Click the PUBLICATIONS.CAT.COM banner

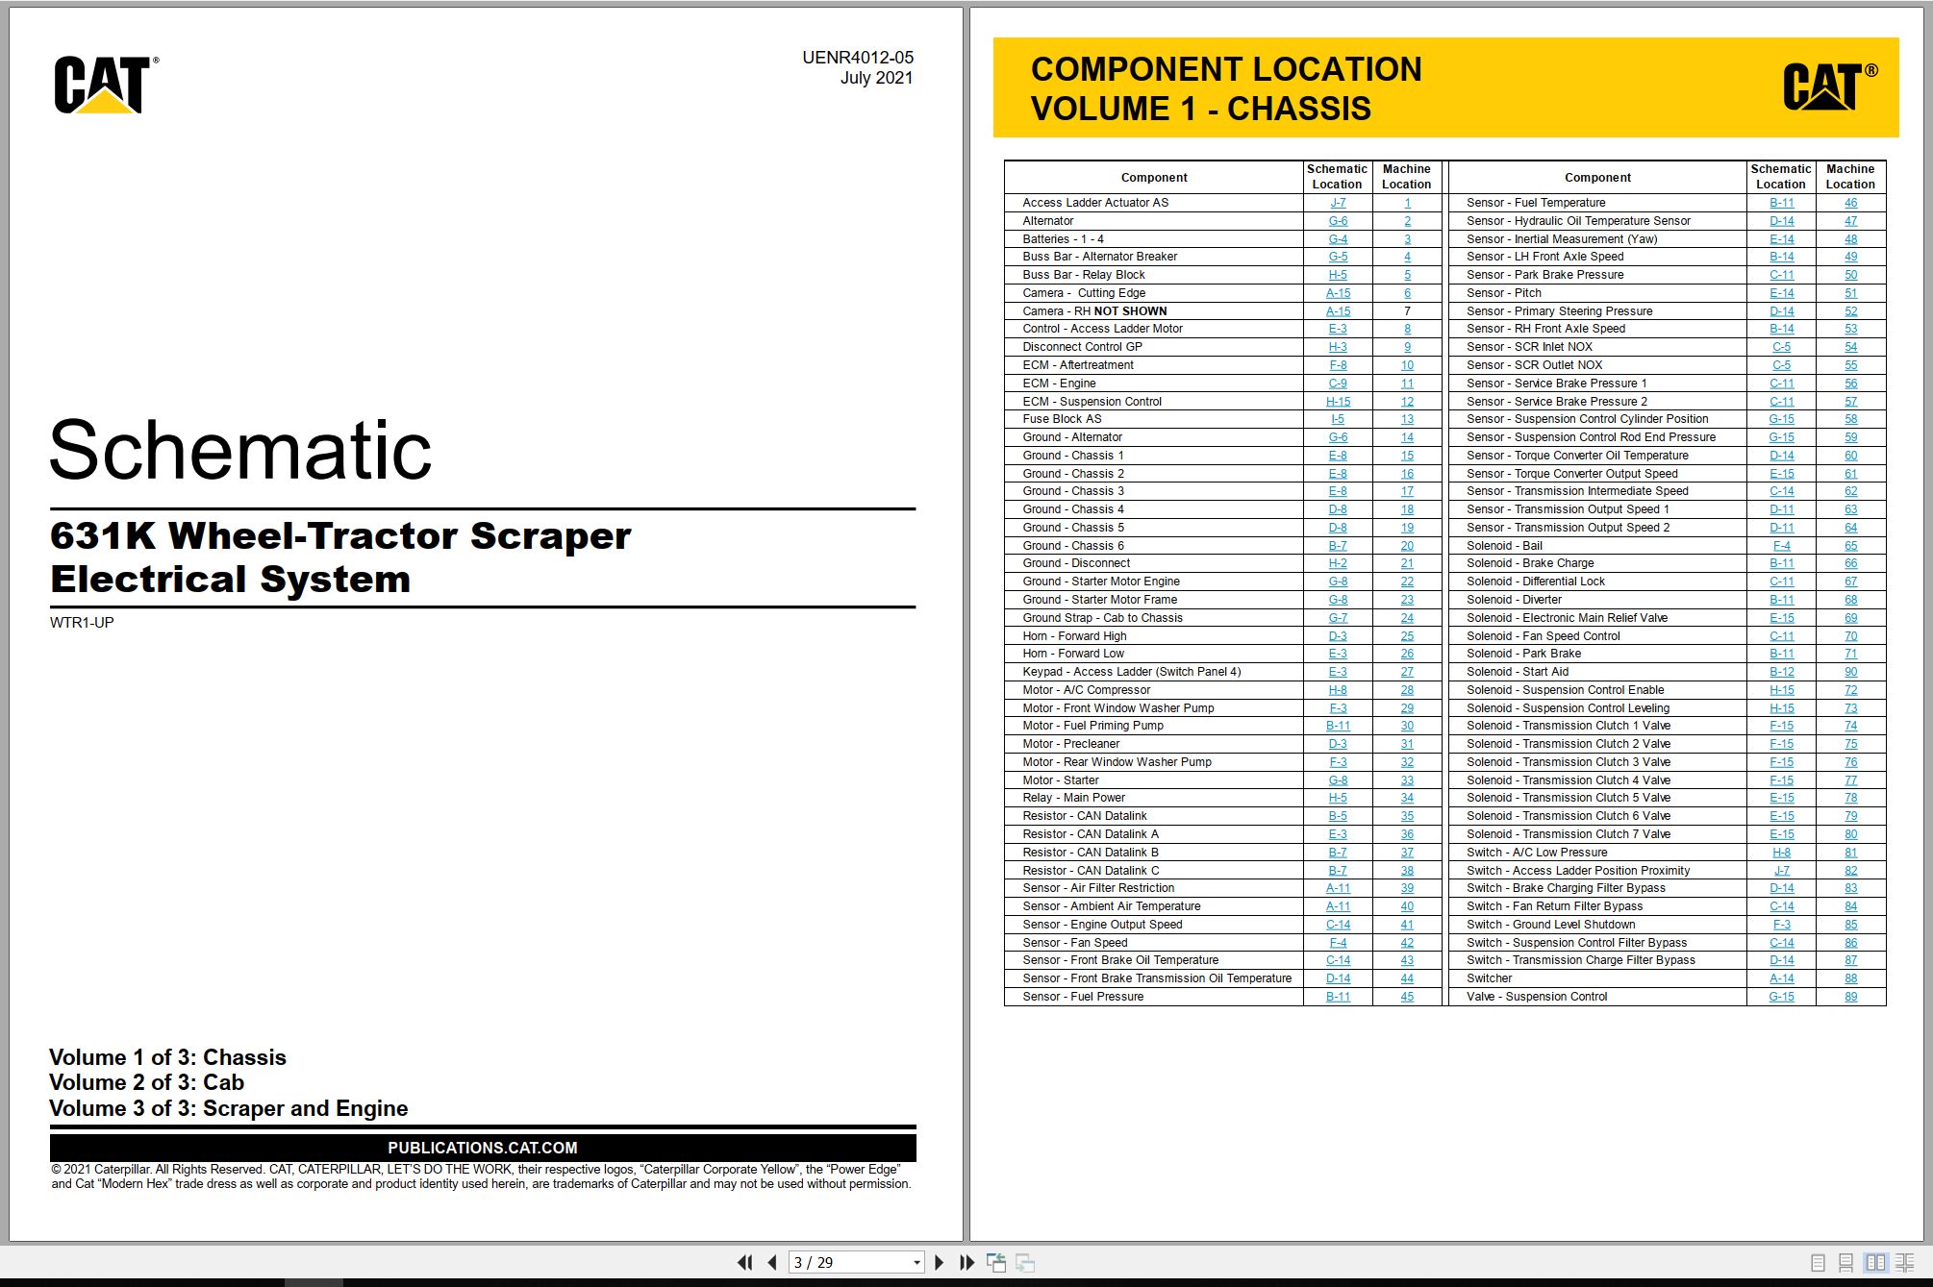pyautogui.click(x=483, y=1148)
